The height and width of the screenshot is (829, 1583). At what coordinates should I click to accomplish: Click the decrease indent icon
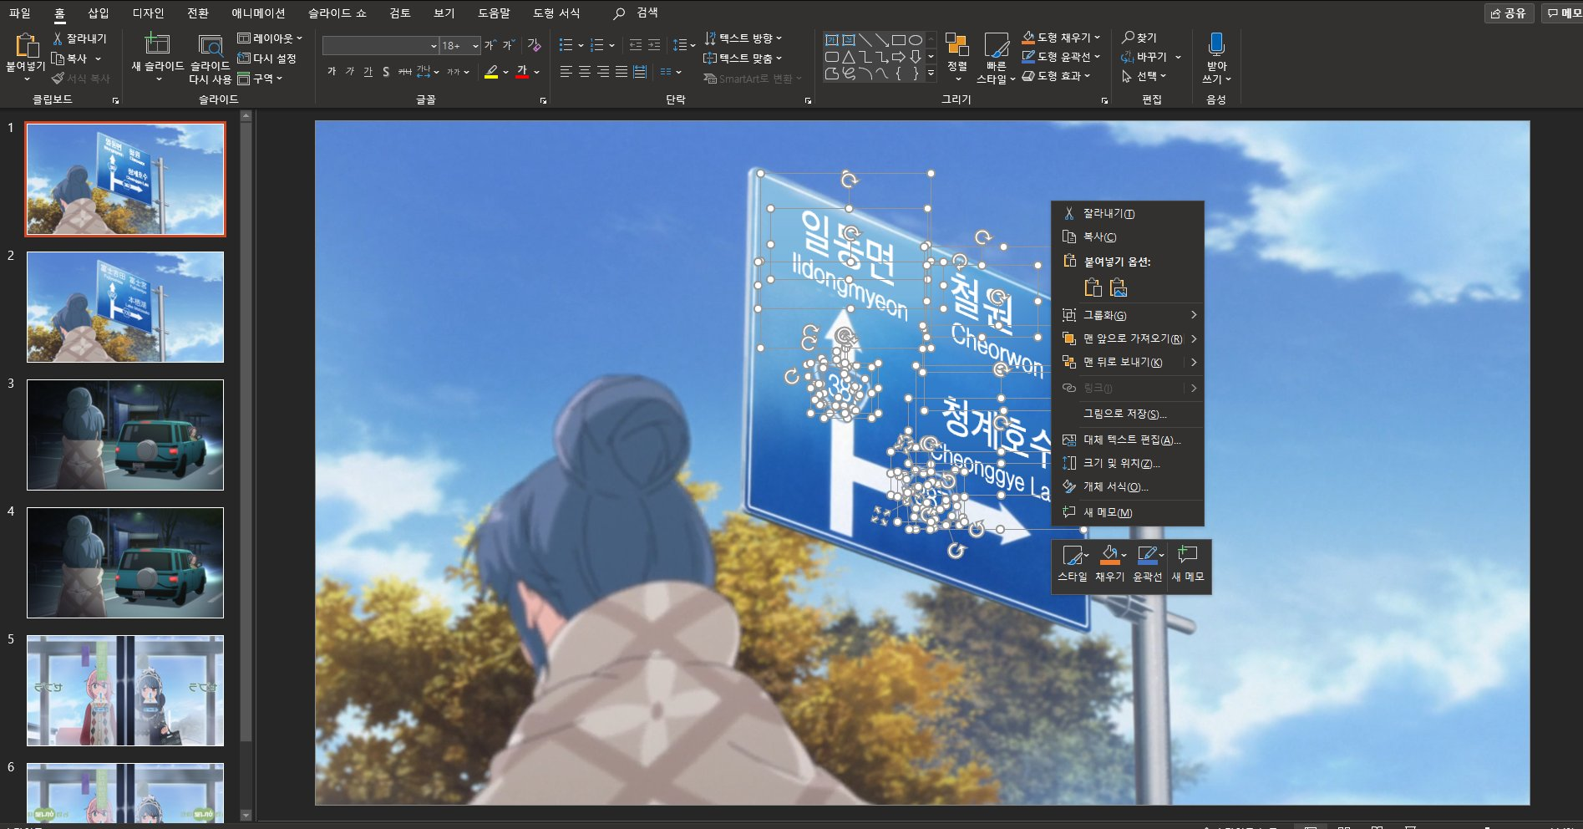[x=636, y=45]
